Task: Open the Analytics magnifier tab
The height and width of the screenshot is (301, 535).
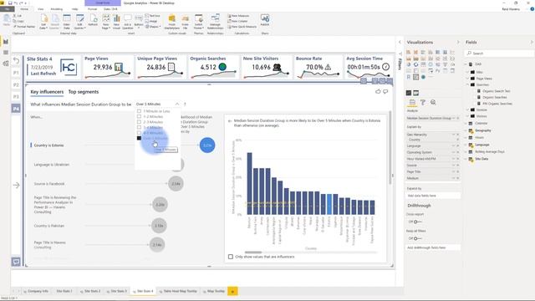Action: [x=433, y=102]
